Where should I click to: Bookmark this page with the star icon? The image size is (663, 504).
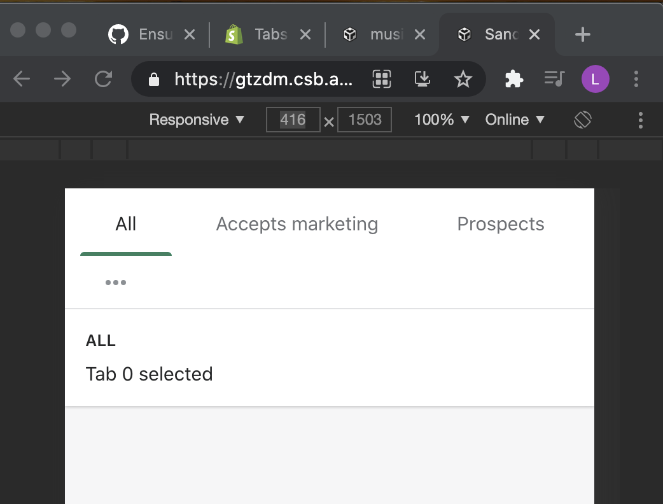point(463,79)
